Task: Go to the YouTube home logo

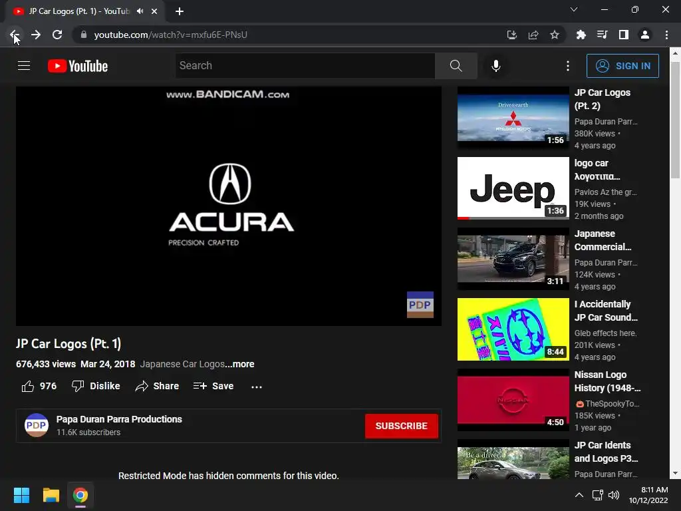Action: pos(78,66)
